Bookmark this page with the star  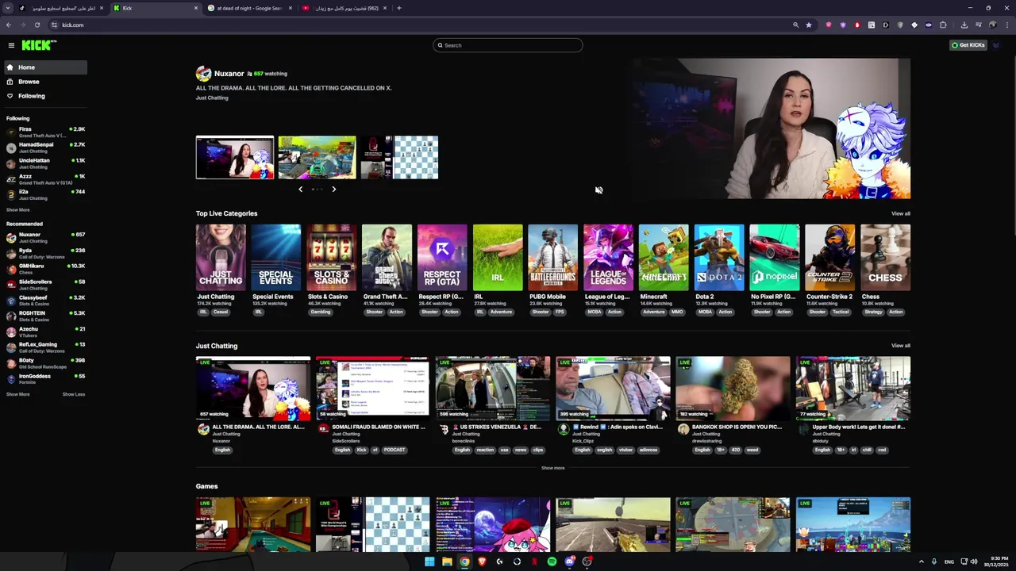point(809,25)
